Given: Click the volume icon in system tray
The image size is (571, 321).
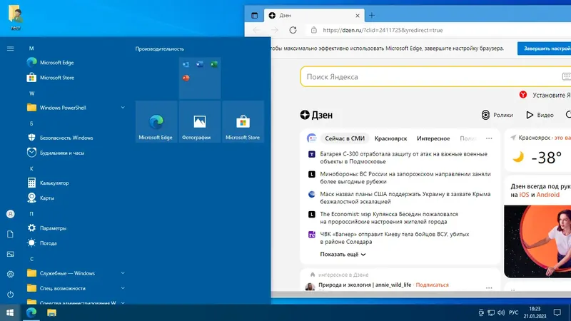Looking at the screenshot, I should [x=501, y=312].
